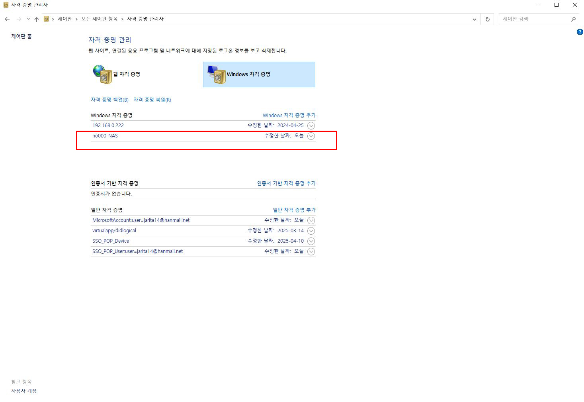Click Windows 자격 증명 추가 link
This screenshot has width=584, height=402.
(x=289, y=115)
